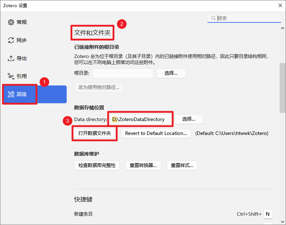Click the N shortcut key box
The image size is (286, 225).
268,214
